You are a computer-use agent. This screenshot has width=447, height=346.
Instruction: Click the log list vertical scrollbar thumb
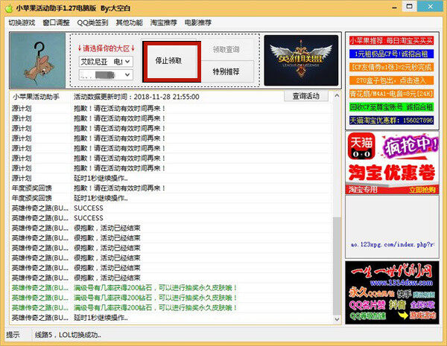click(x=337, y=266)
